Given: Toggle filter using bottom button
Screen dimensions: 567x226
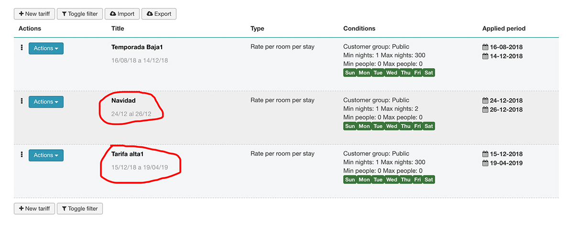Looking at the screenshot, I should click(80, 208).
